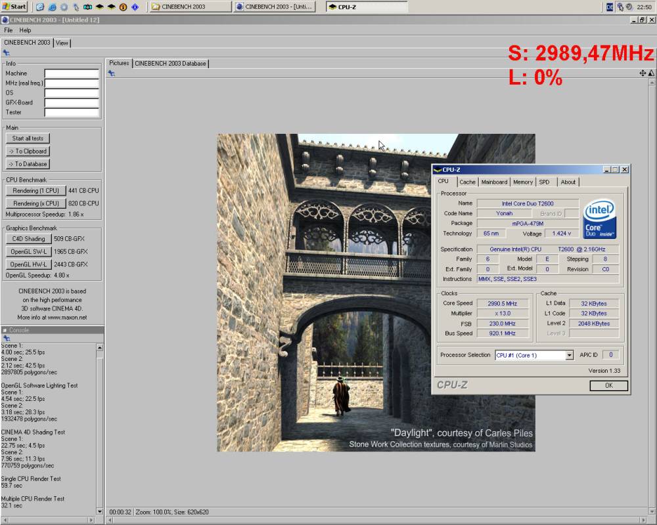Open the File menu
The width and height of the screenshot is (657, 525).
coord(8,30)
